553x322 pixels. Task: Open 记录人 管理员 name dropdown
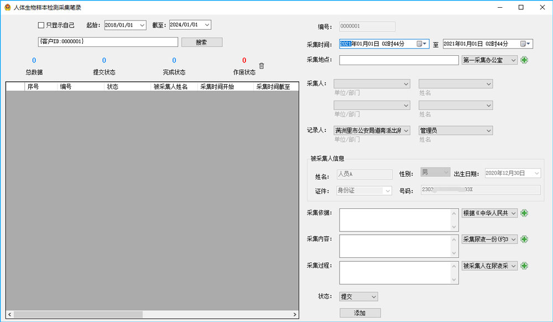click(488, 131)
